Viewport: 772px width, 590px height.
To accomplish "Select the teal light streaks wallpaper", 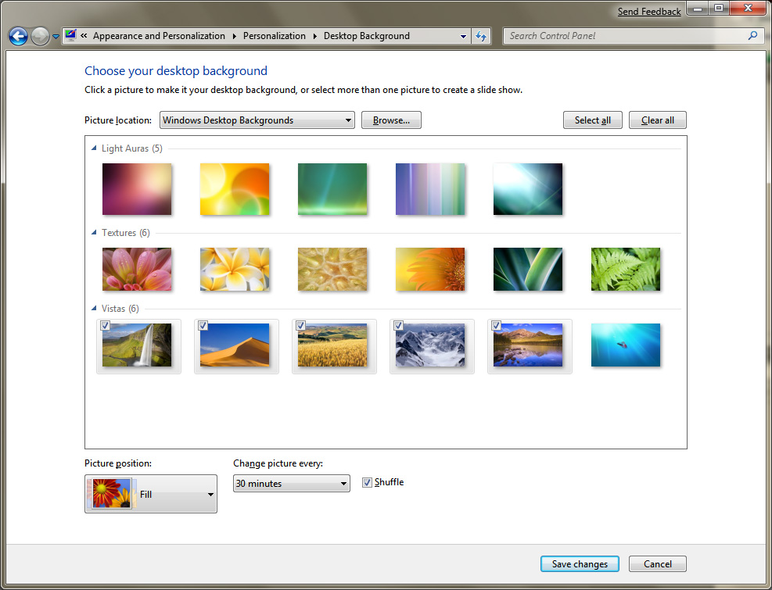I will pos(528,189).
